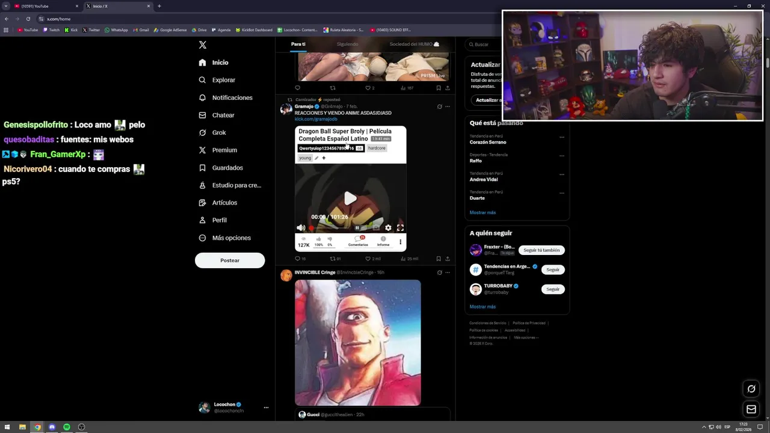Follow back Fraxter with Seguir tú también
Viewport: 770px width, 433px height.
[541, 250]
